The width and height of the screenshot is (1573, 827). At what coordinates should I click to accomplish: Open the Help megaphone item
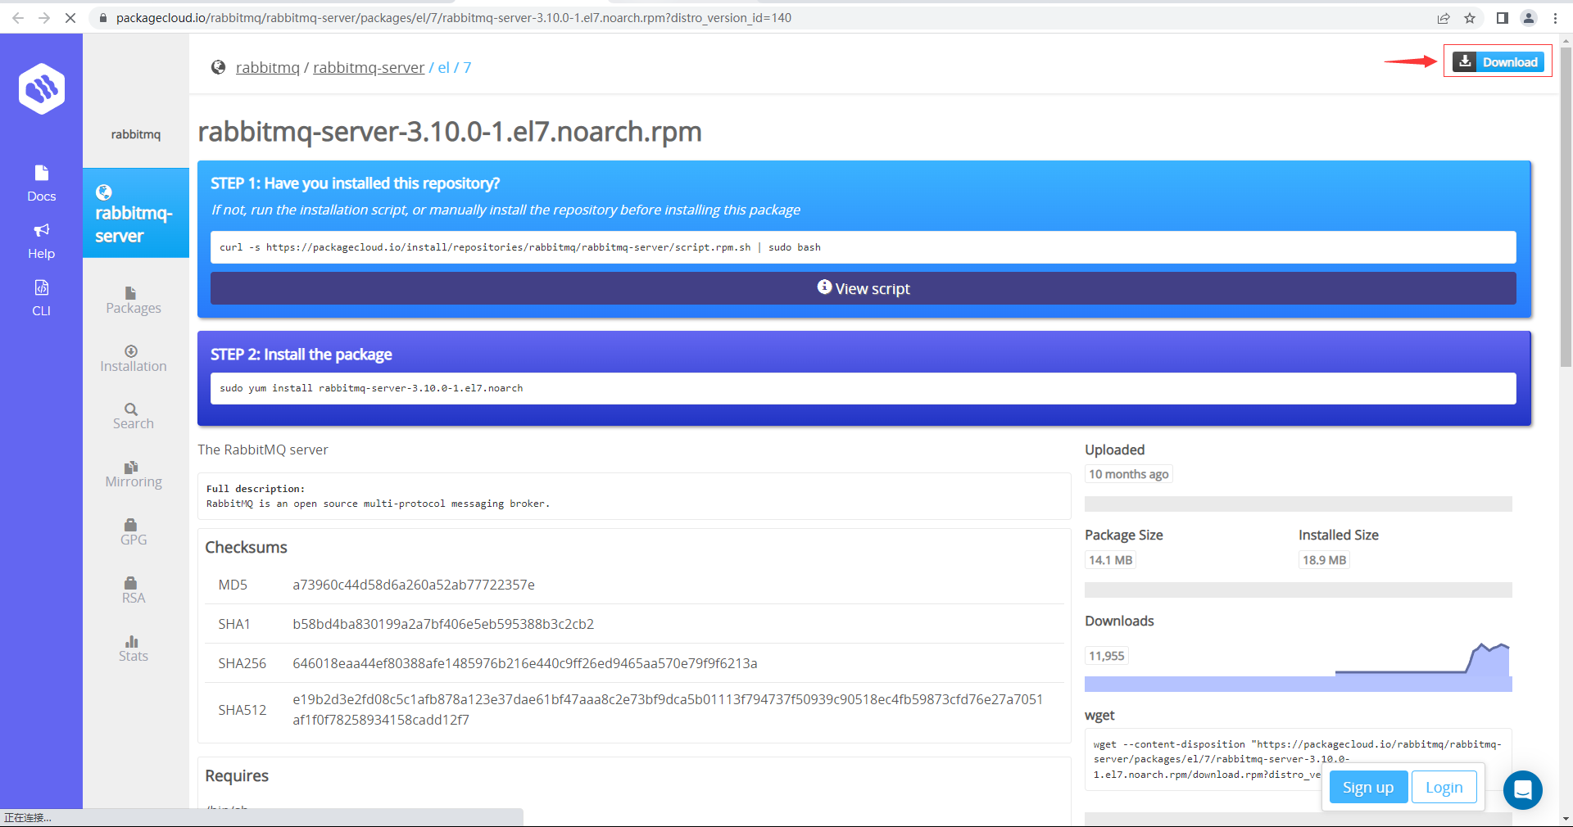(42, 241)
